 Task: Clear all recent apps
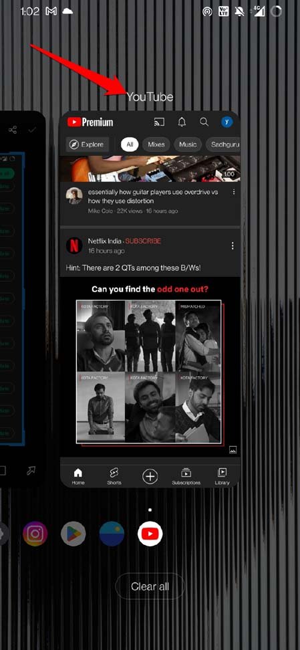click(150, 586)
